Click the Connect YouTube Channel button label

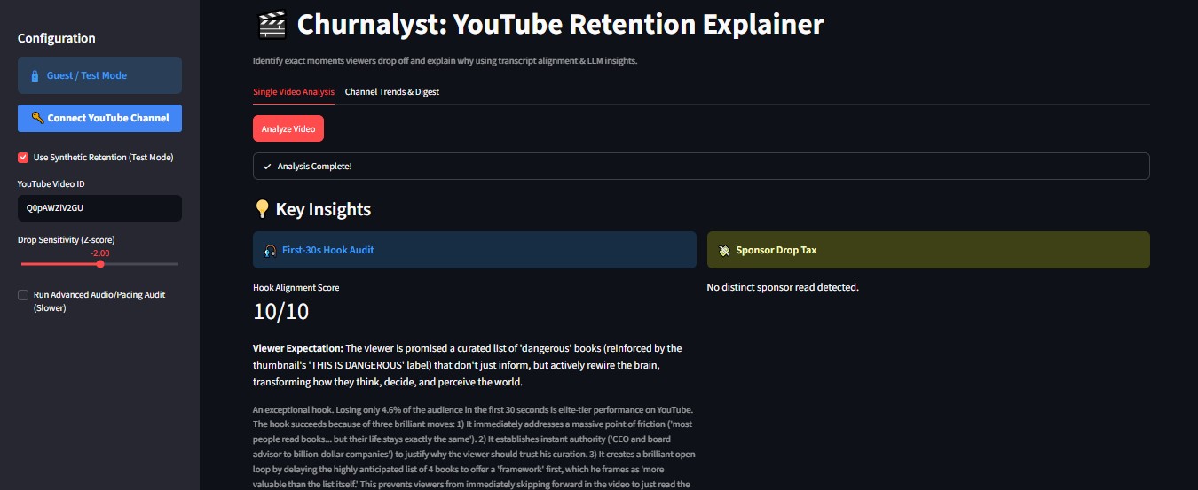[x=108, y=118]
